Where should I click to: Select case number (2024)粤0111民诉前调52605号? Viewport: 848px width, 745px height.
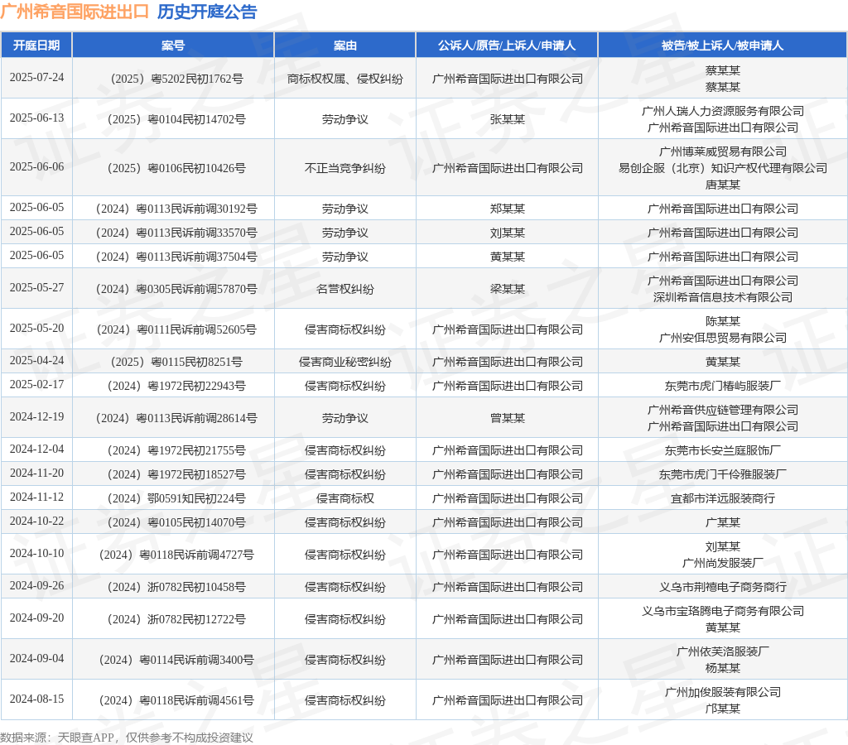coord(177,329)
